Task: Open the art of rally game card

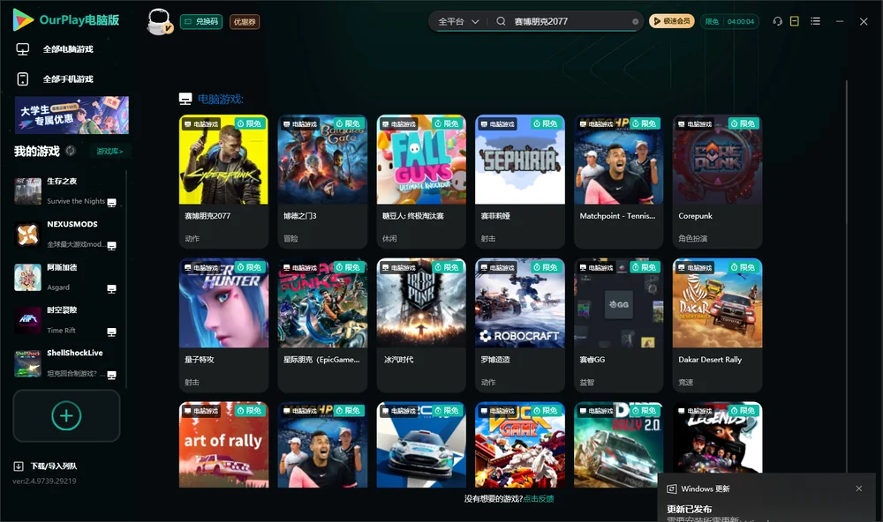Action: point(223,444)
